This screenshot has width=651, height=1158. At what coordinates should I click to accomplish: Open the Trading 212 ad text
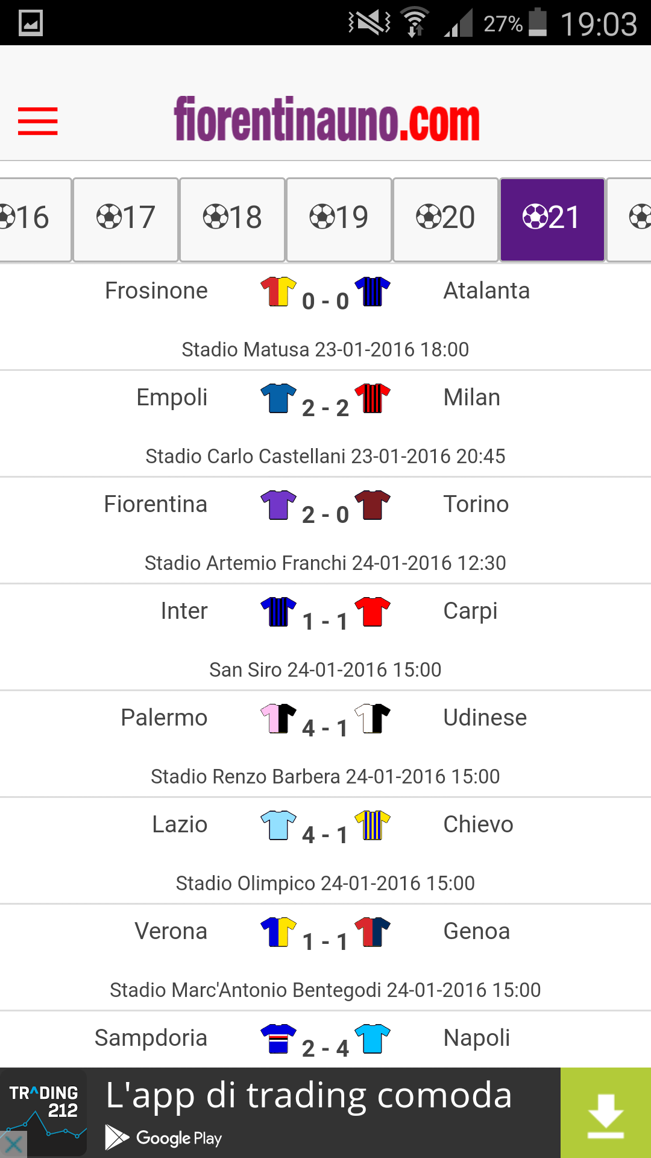click(x=309, y=1095)
